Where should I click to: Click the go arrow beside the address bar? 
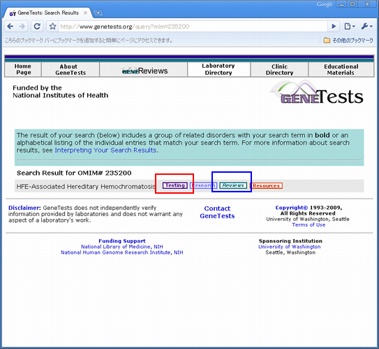coord(334,26)
